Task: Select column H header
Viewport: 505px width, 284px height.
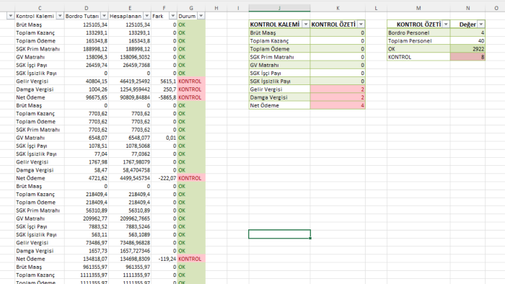Action: click(216, 8)
